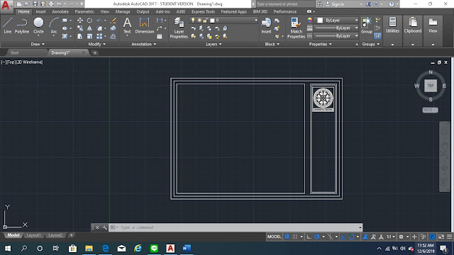
Task: Activate the Offset tool
Action: tap(113, 36)
